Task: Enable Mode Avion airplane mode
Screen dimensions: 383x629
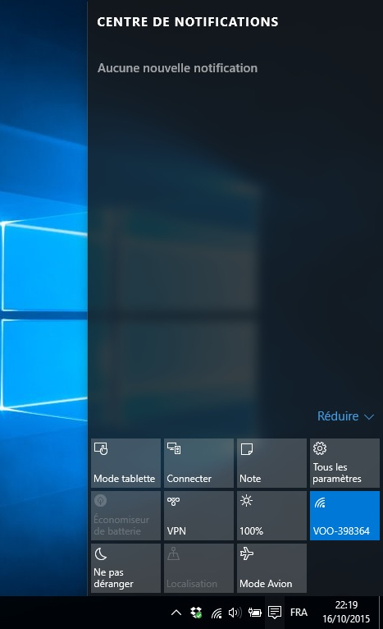Action: [271, 568]
